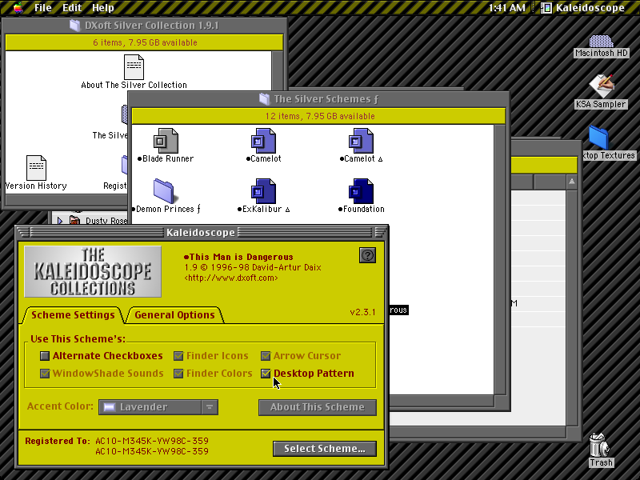Open the Kaleidoscope application menu

tap(583, 7)
